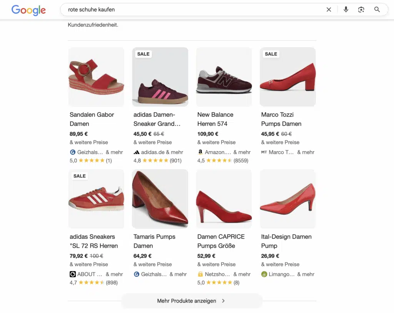The height and width of the screenshot is (313, 394).
Task: Expand results via Mehr Produkte anzeigen chevron
Action: point(223,301)
